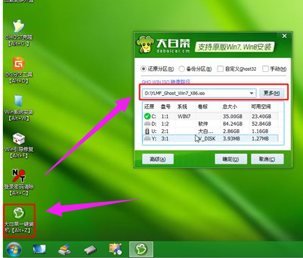
Task: Click the 盘号 column header
Action: coord(166,107)
